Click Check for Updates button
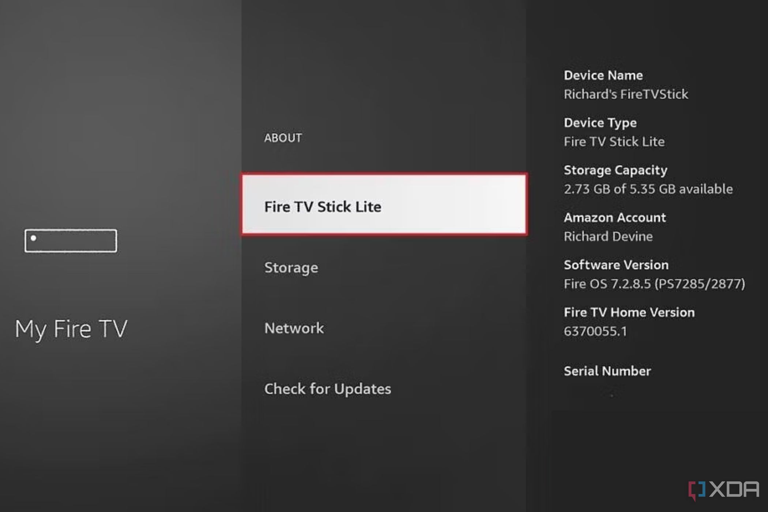This screenshot has width=768, height=512. coord(327,388)
